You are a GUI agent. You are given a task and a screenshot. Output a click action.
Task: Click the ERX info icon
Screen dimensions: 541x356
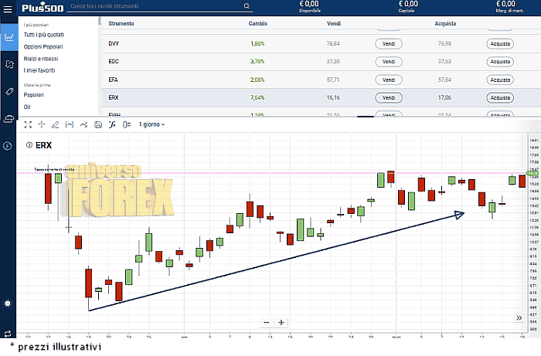coord(29,144)
